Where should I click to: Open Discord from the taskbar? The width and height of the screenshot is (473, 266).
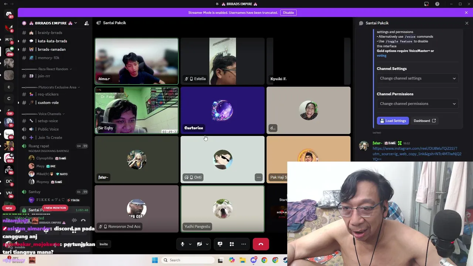coord(253,260)
